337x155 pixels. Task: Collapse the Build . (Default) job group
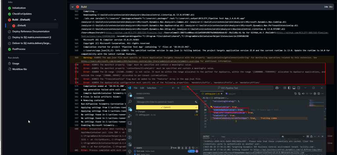click(55, 20)
